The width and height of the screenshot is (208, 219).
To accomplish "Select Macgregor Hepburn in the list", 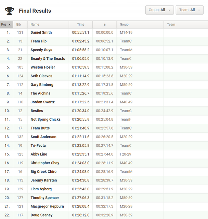I will click(x=47, y=206).
